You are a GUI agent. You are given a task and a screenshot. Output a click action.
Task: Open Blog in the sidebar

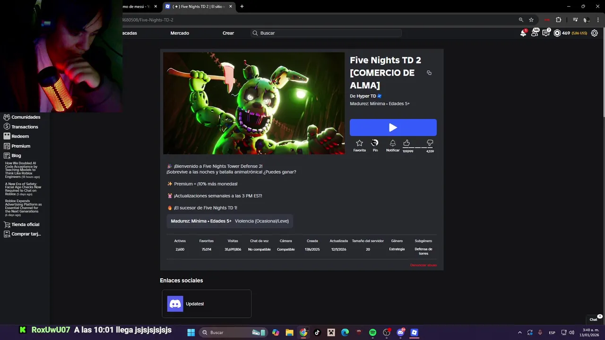(x=12, y=155)
